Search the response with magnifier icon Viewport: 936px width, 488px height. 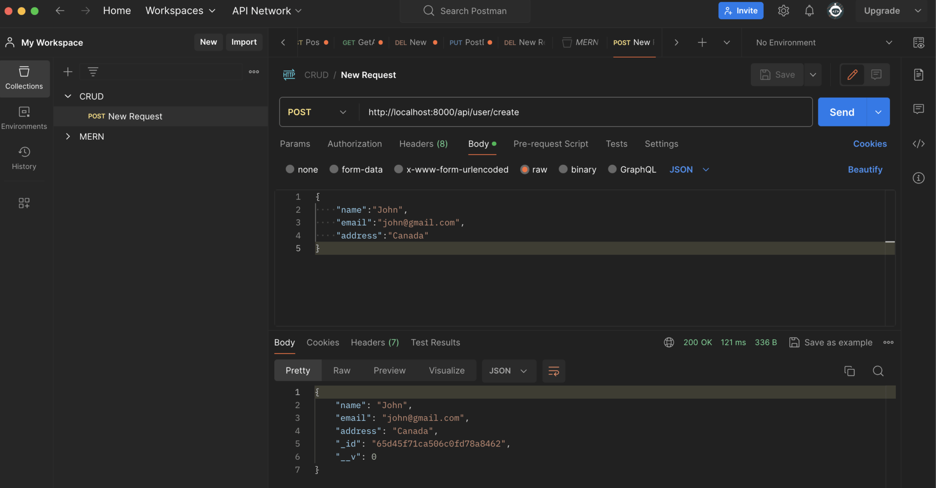pyautogui.click(x=878, y=371)
